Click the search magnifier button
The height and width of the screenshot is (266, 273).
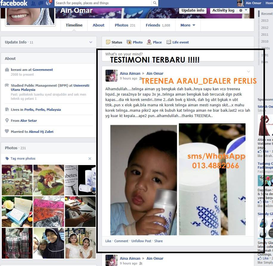point(155,3)
